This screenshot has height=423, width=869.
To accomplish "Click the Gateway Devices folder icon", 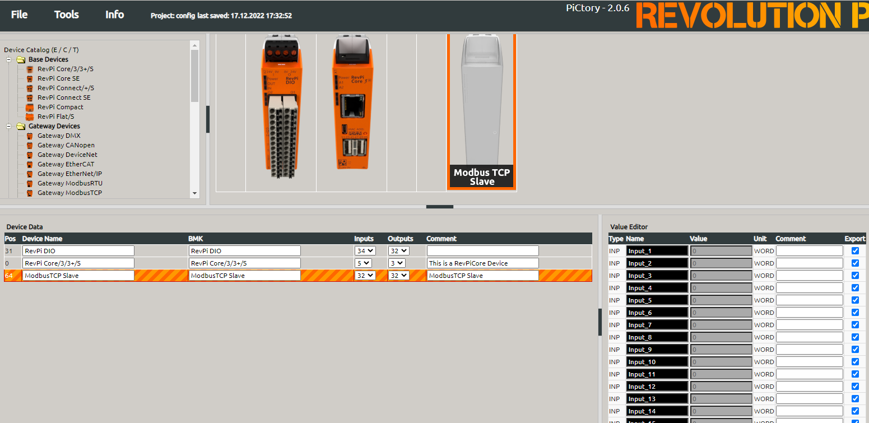I will tap(21, 126).
